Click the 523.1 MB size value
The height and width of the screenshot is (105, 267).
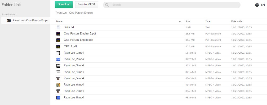(x=190, y=66)
